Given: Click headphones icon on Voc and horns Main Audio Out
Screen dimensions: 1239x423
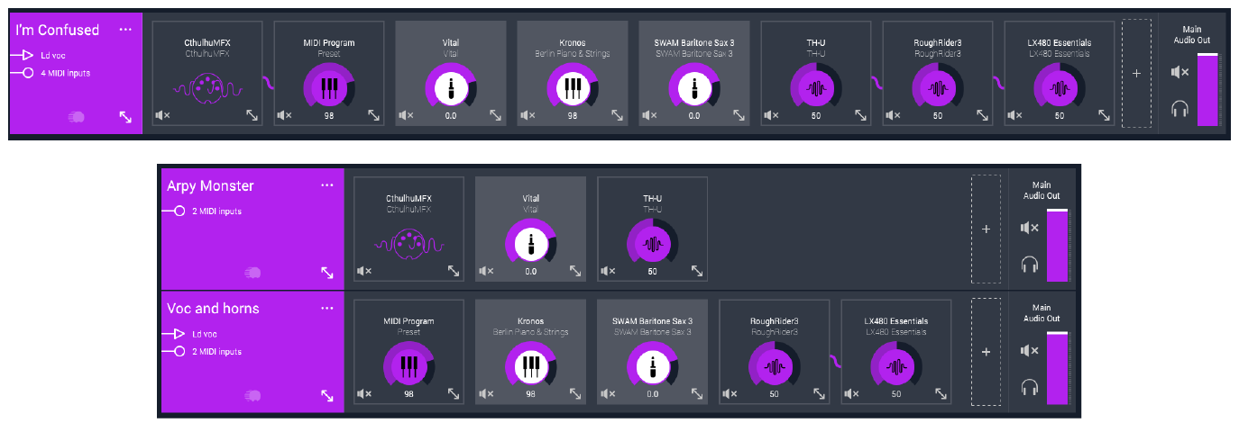Looking at the screenshot, I should (x=1029, y=388).
